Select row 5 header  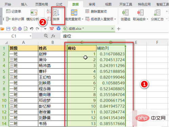click(x=4, y=71)
